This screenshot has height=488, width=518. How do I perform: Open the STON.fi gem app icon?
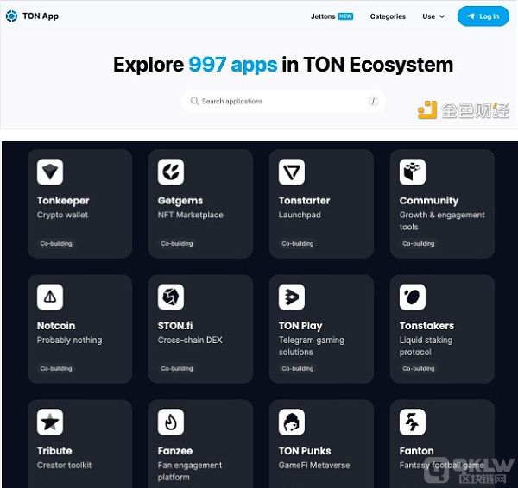click(171, 297)
